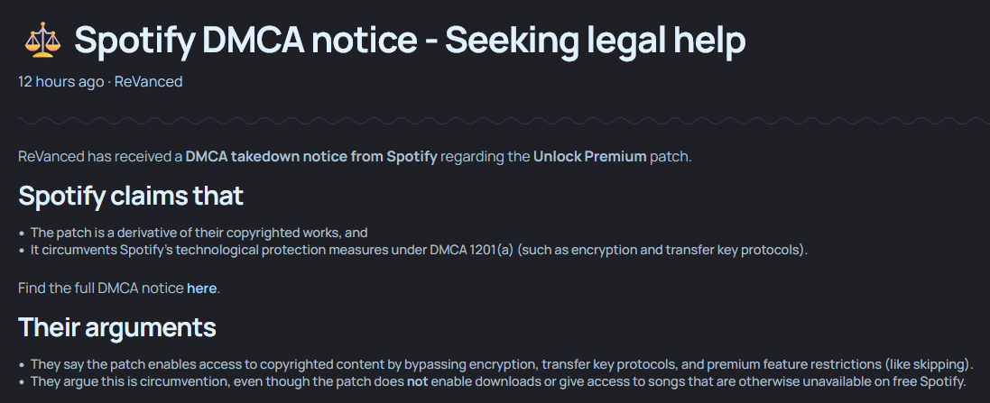Click the wavy divider line below the header

click(495, 120)
